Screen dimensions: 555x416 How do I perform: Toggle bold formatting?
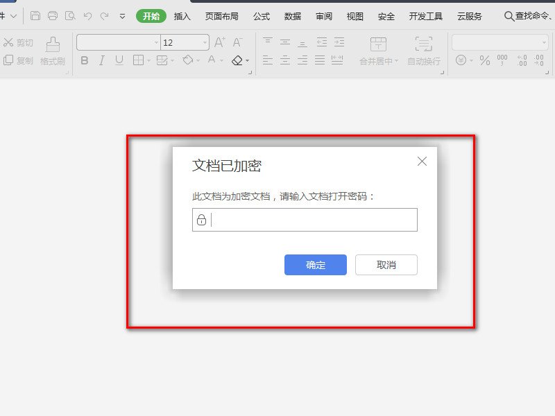(84, 60)
